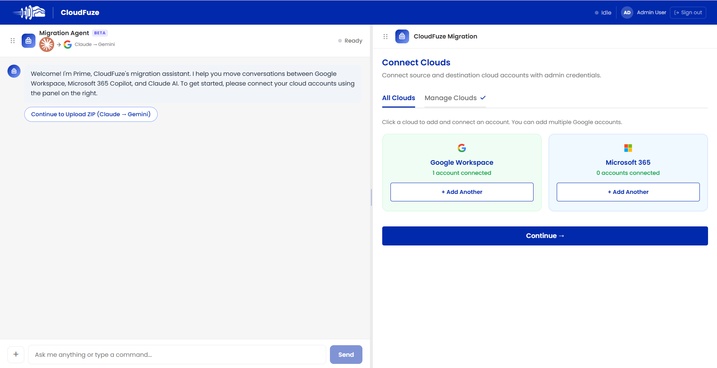This screenshot has width=717, height=368.
Task: Click the Ready status indicator
Action: tap(350, 41)
